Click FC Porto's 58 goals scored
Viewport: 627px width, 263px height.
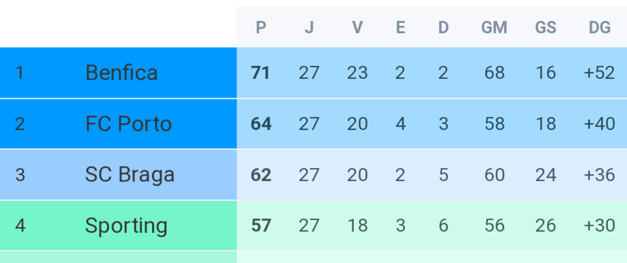point(494,124)
